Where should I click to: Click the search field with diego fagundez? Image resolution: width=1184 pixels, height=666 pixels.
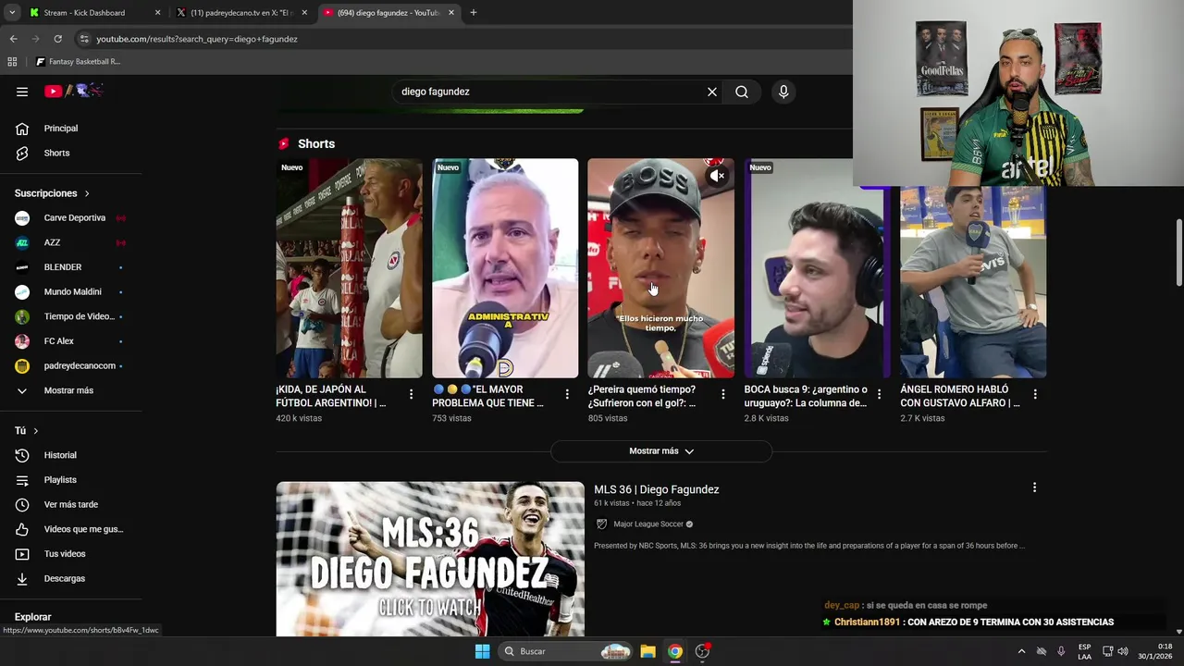point(548,92)
